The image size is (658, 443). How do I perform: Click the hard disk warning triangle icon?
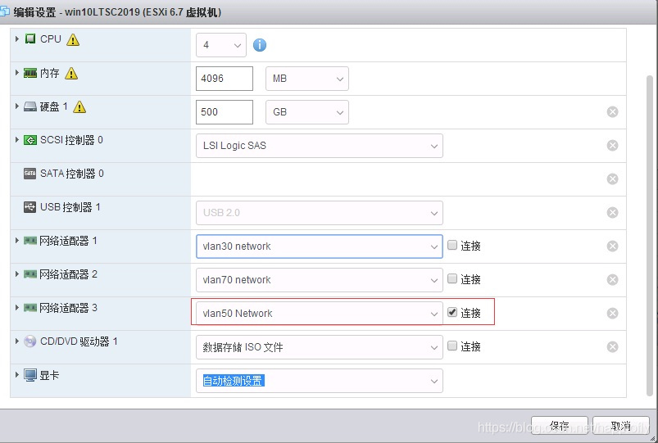click(x=79, y=107)
